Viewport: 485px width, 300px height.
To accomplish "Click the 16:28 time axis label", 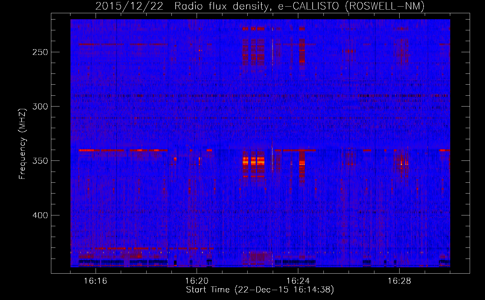I will (x=399, y=281).
